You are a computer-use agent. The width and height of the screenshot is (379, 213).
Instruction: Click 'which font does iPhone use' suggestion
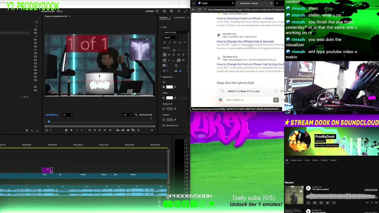[x=243, y=91]
